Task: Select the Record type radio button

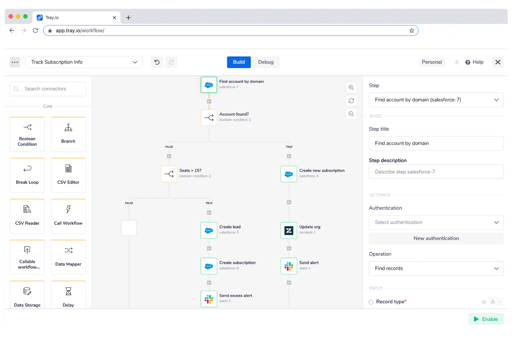Action: tap(371, 302)
